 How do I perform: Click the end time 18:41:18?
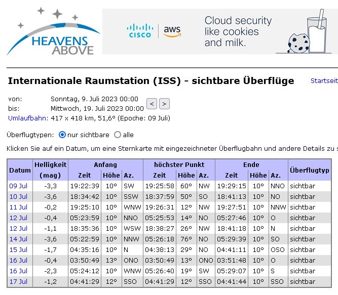[x=232, y=228]
